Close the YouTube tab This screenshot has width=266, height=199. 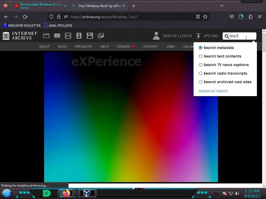(x=65, y=6)
